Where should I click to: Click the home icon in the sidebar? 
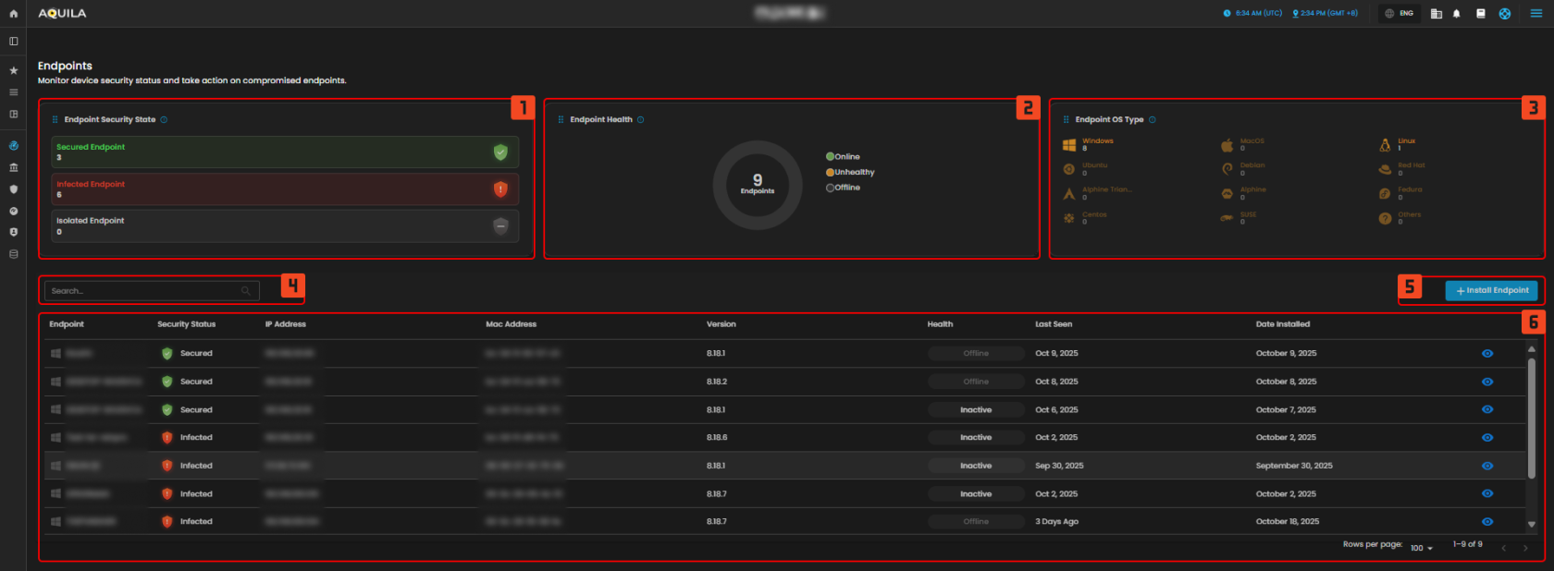click(x=13, y=14)
